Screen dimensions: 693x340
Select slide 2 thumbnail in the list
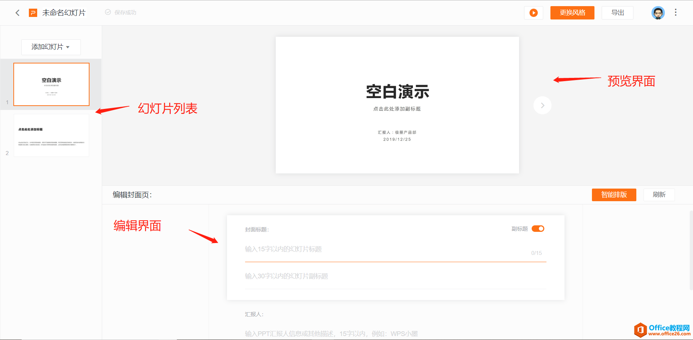pos(51,135)
